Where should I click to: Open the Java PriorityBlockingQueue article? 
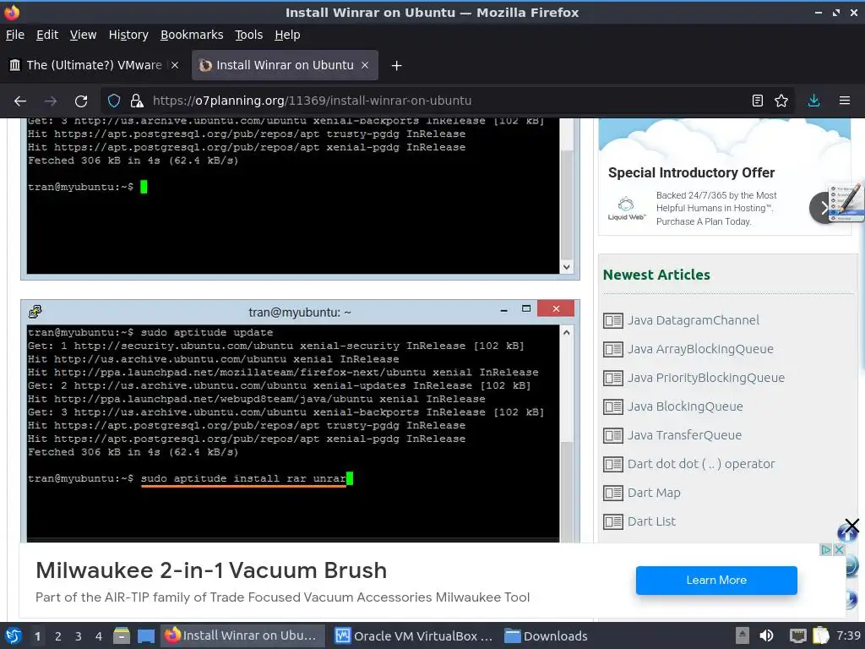pos(705,378)
